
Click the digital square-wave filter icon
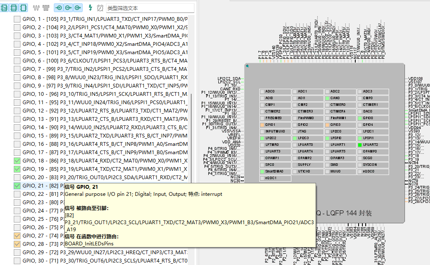45,7
